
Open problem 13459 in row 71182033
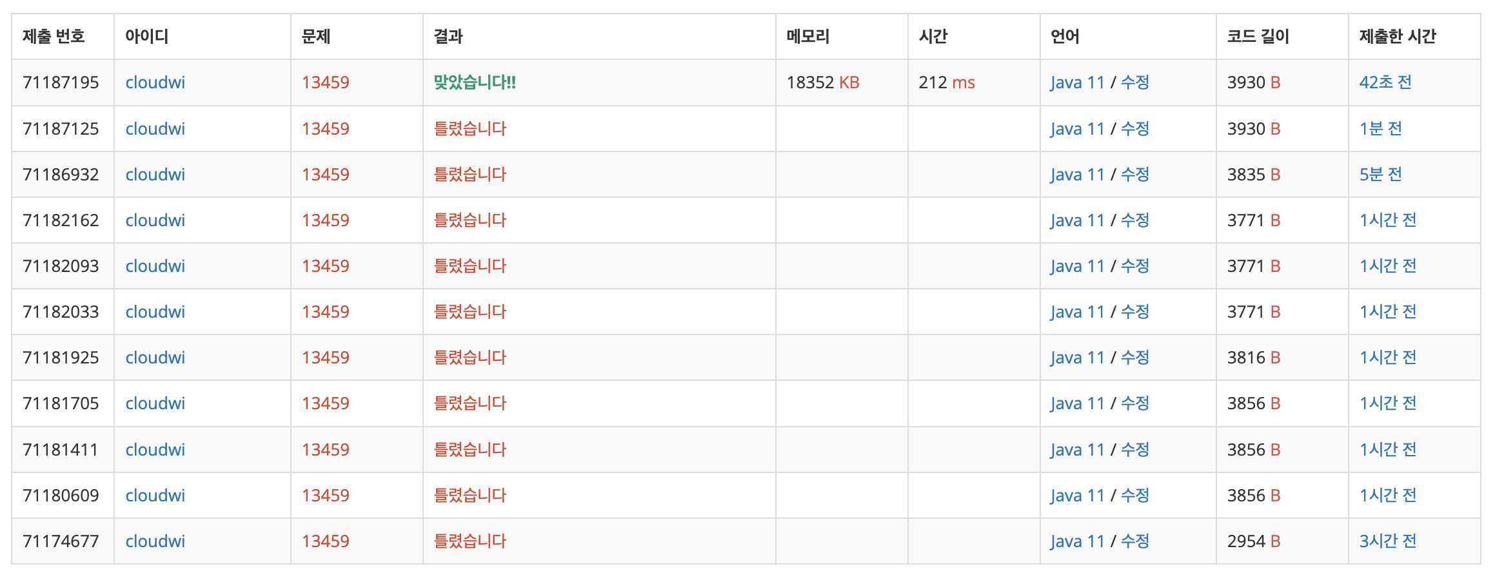click(x=325, y=312)
